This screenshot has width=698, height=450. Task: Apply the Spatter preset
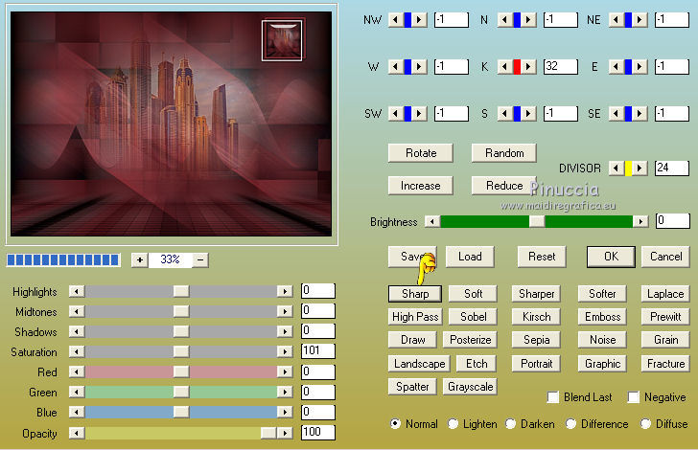412,387
